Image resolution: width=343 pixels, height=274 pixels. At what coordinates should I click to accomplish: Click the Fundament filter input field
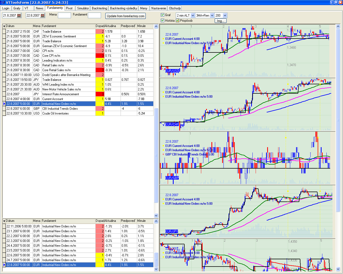(95, 16)
